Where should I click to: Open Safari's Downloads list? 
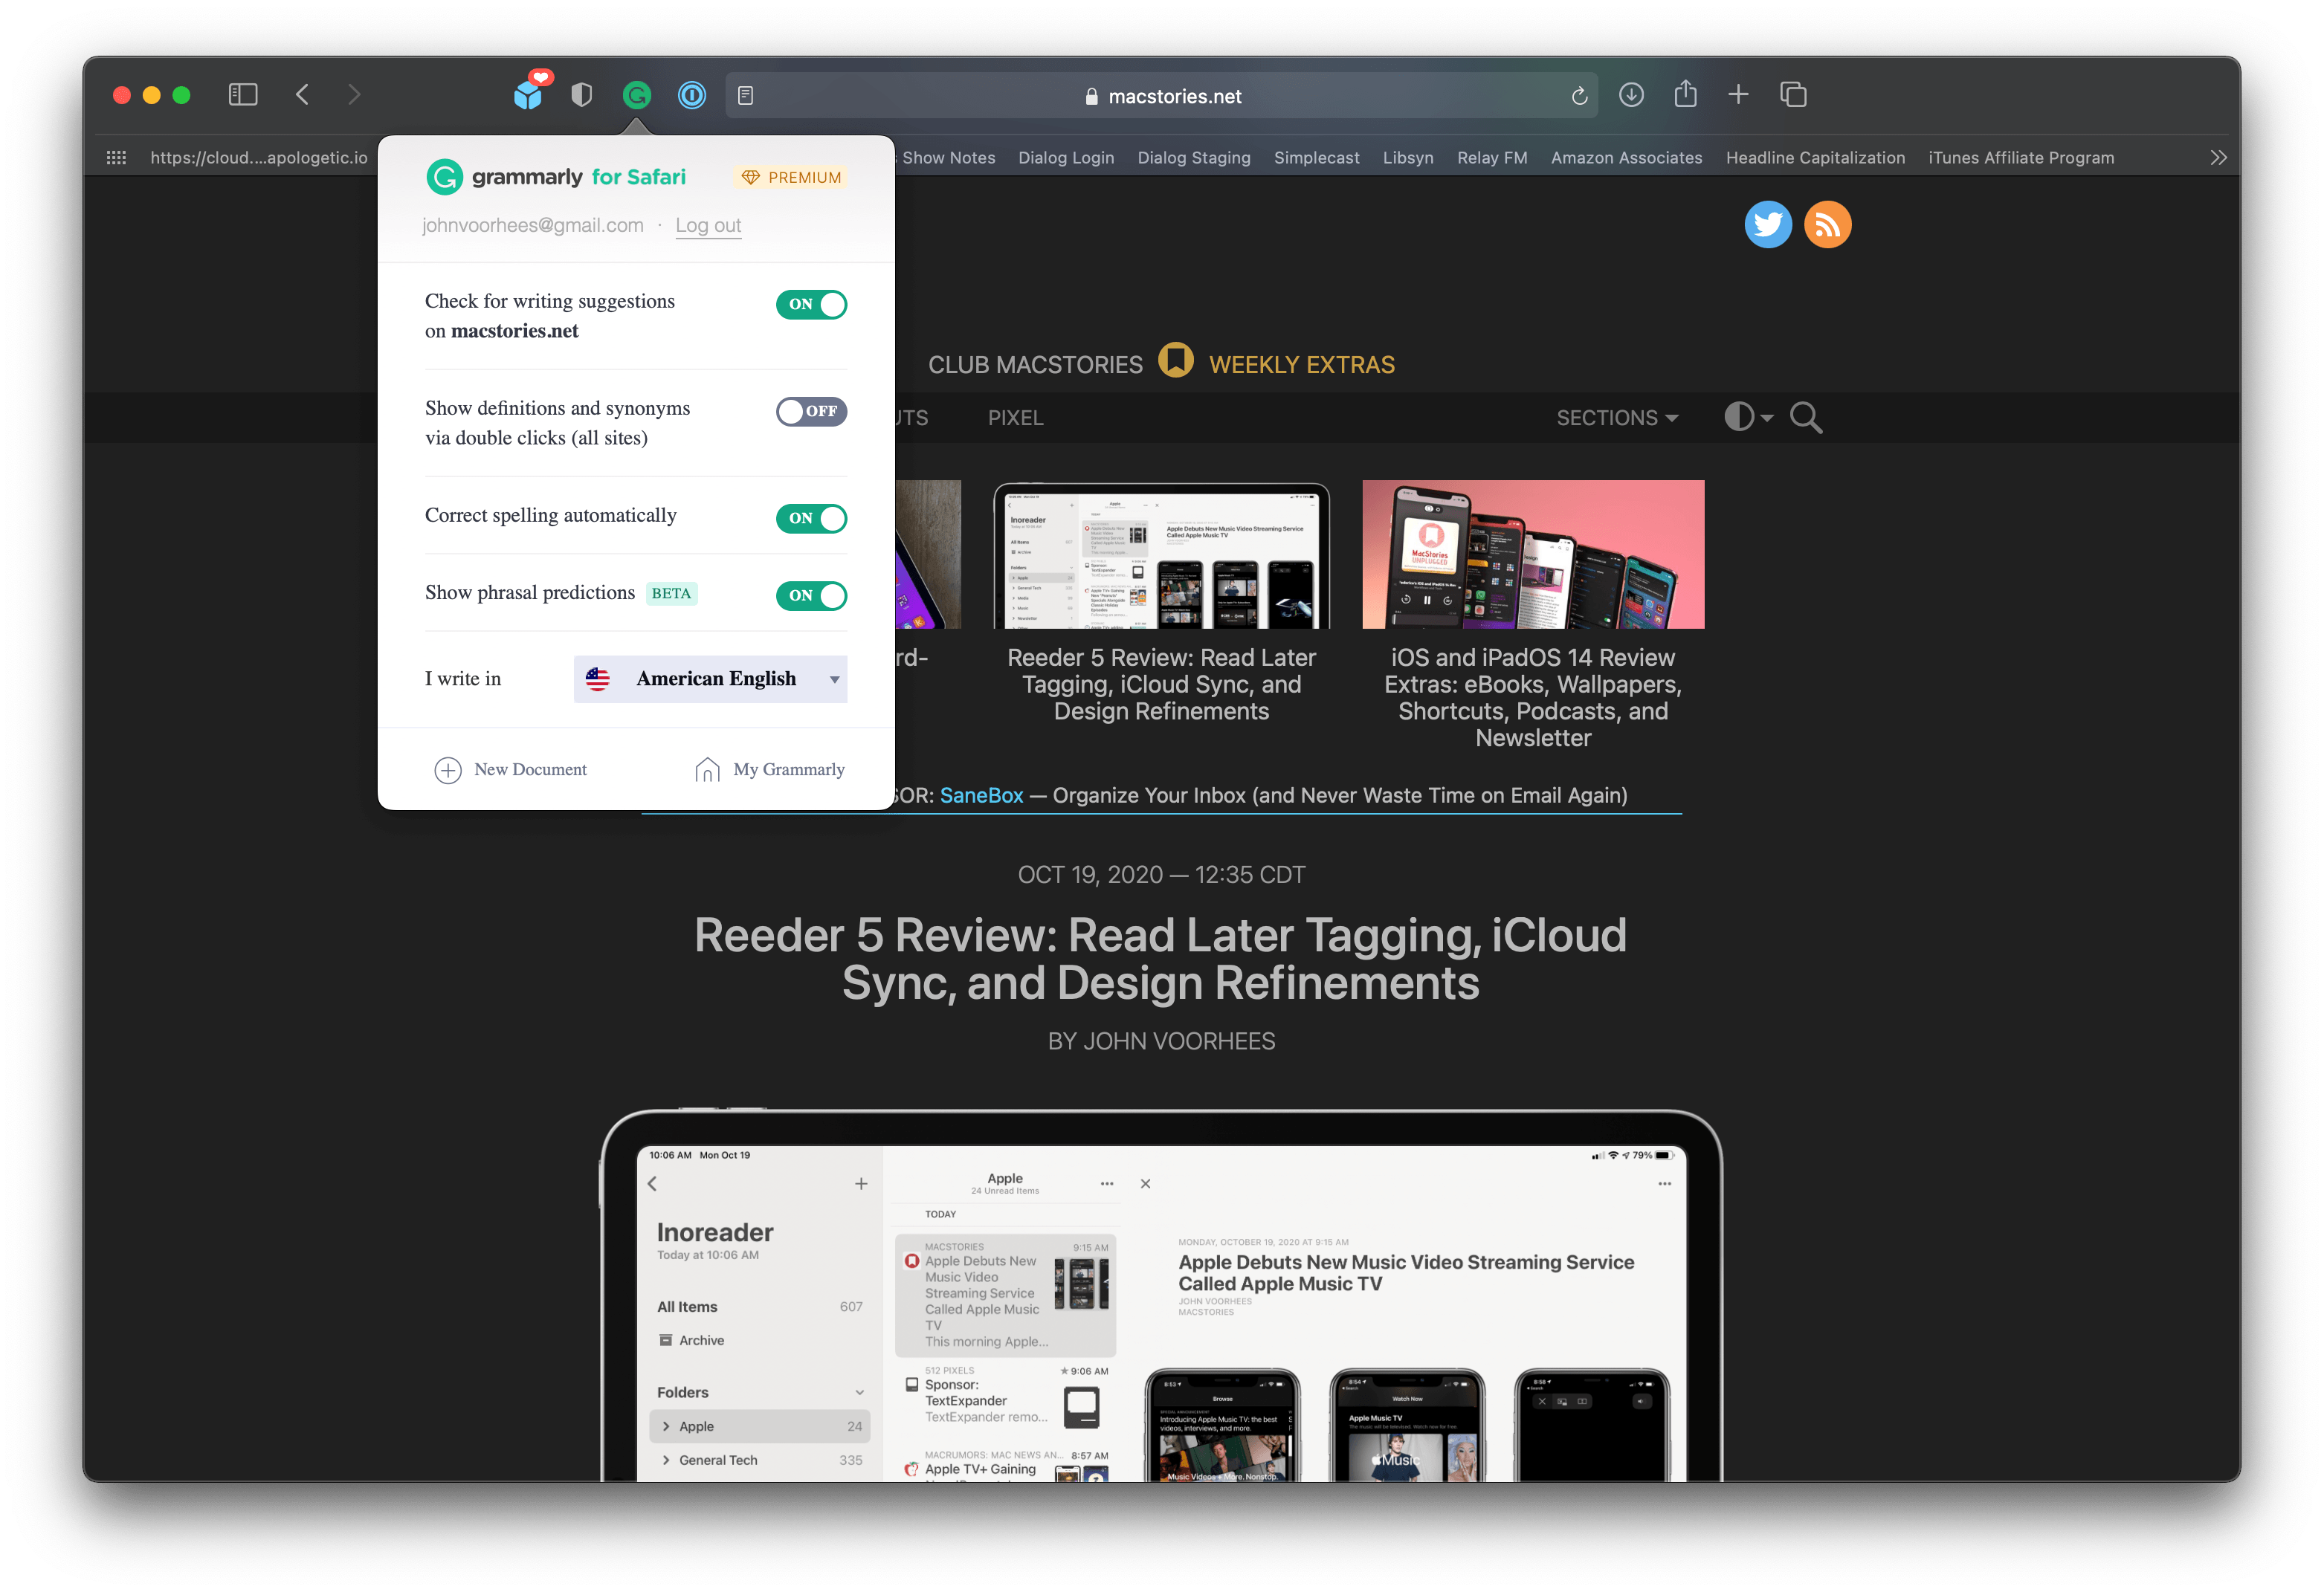point(1631,95)
